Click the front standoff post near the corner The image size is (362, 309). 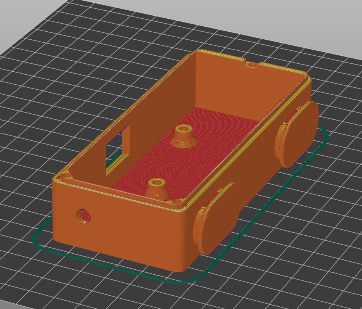coord(157,188)
